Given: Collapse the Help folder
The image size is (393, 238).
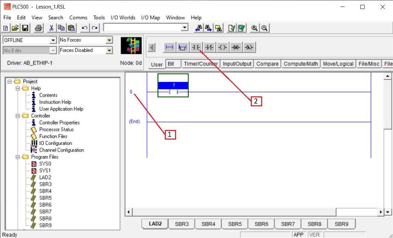Looking at the screenshot, I should tap(17, 88).
